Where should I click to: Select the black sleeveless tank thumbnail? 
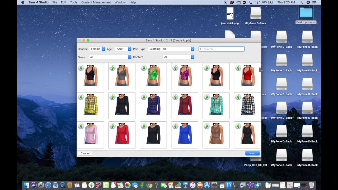click(247, 135)
